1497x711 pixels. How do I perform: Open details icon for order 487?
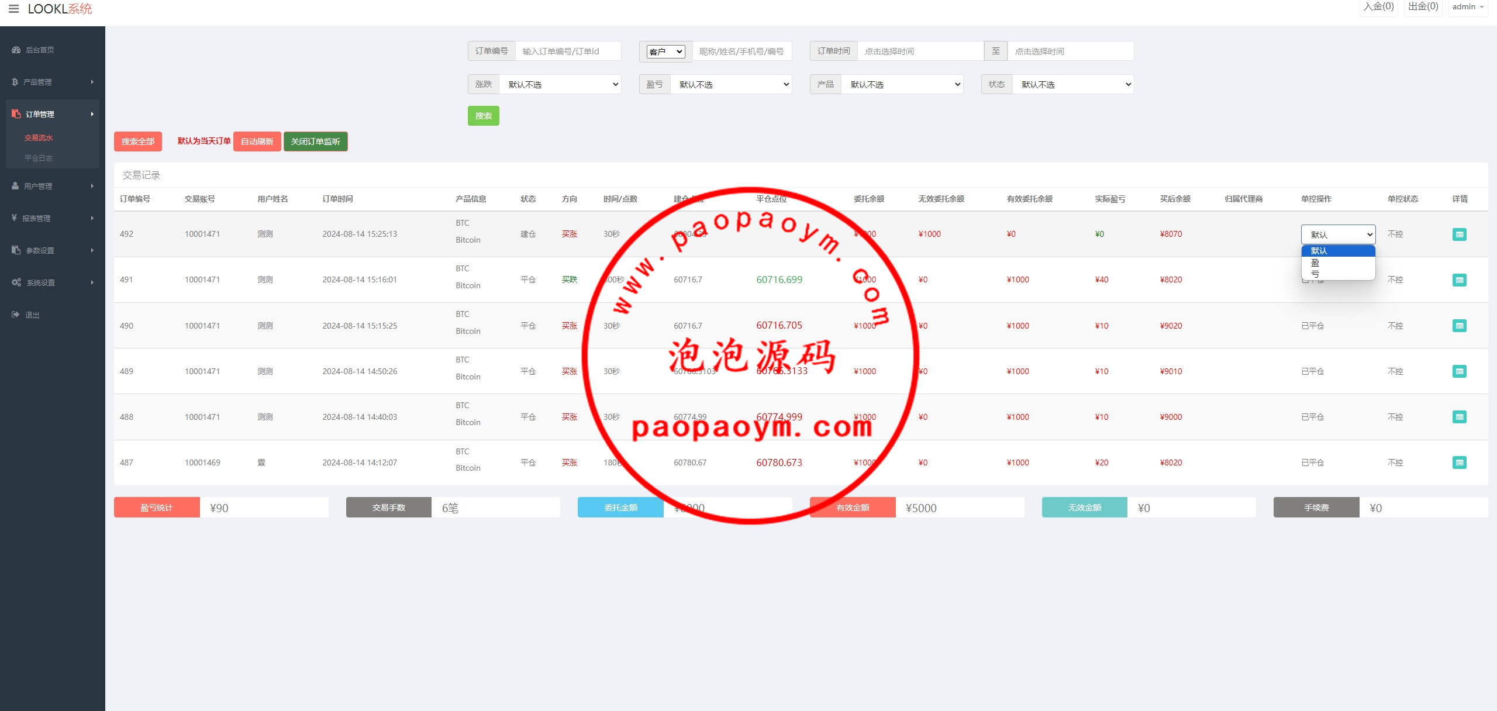pos(1459,463)
